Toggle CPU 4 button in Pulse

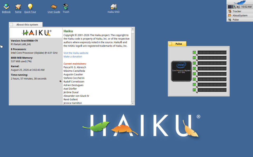[194, 68]
